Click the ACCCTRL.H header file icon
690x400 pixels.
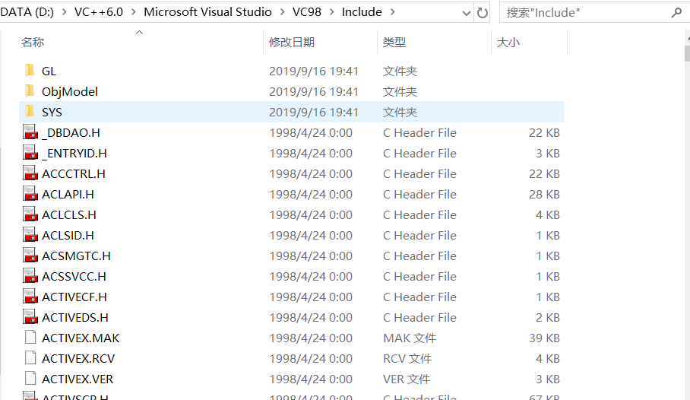(x=30, y=173)
